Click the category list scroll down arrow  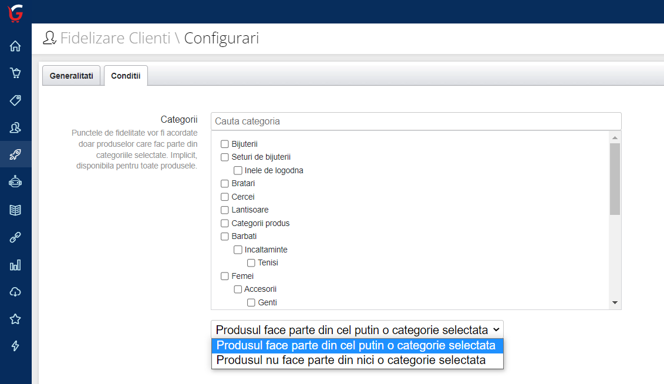coord(615,303)
